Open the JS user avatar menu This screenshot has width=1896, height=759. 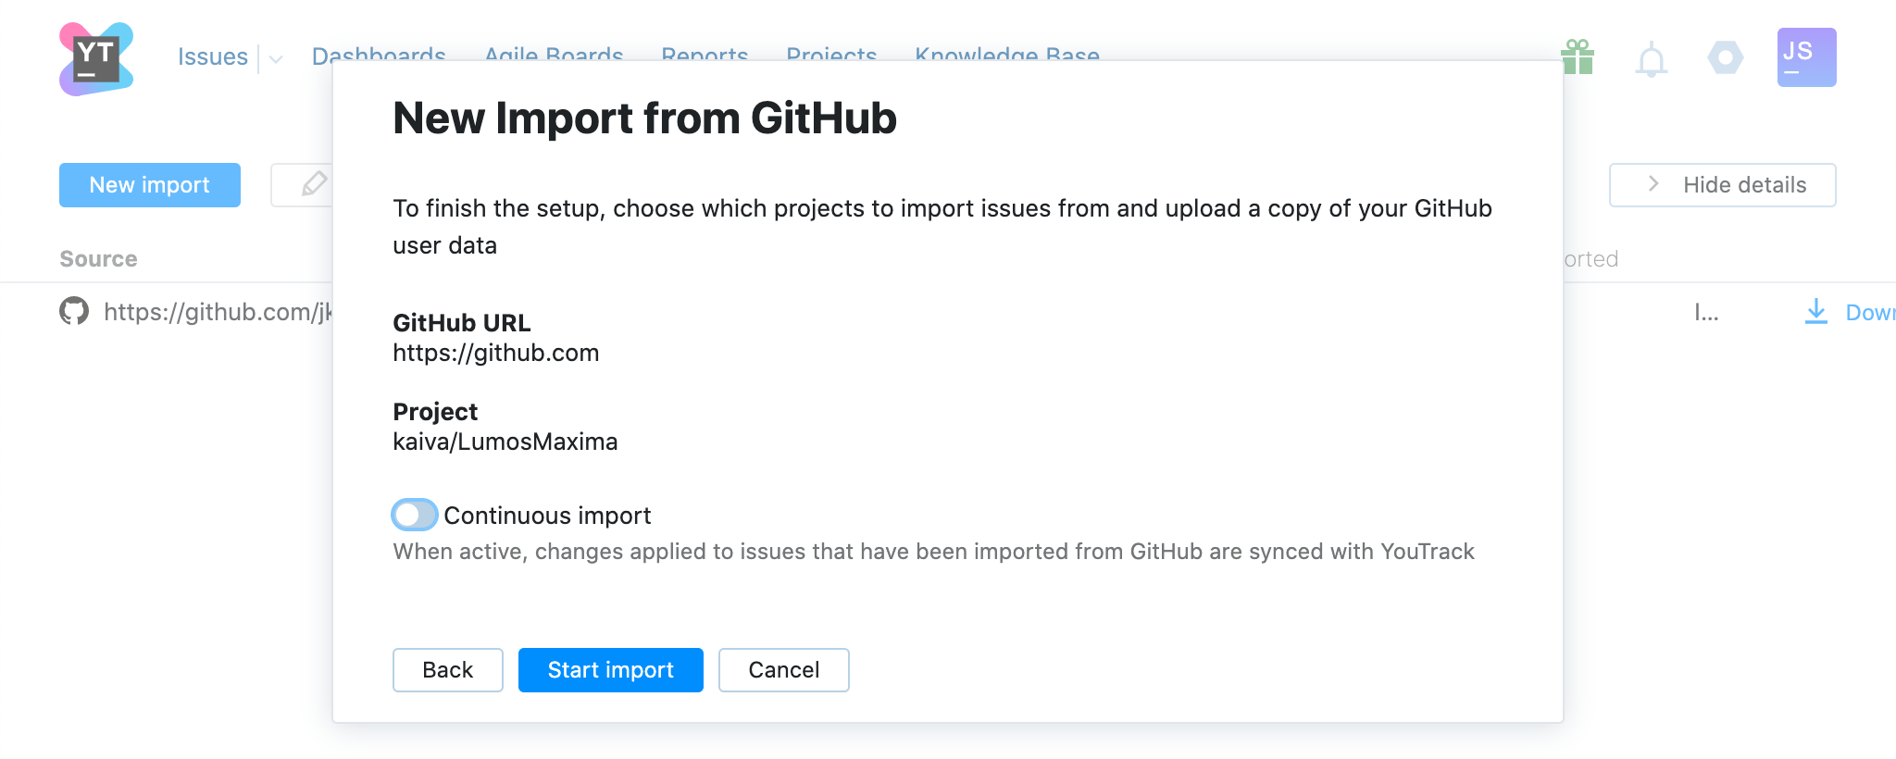(1806, 57)
